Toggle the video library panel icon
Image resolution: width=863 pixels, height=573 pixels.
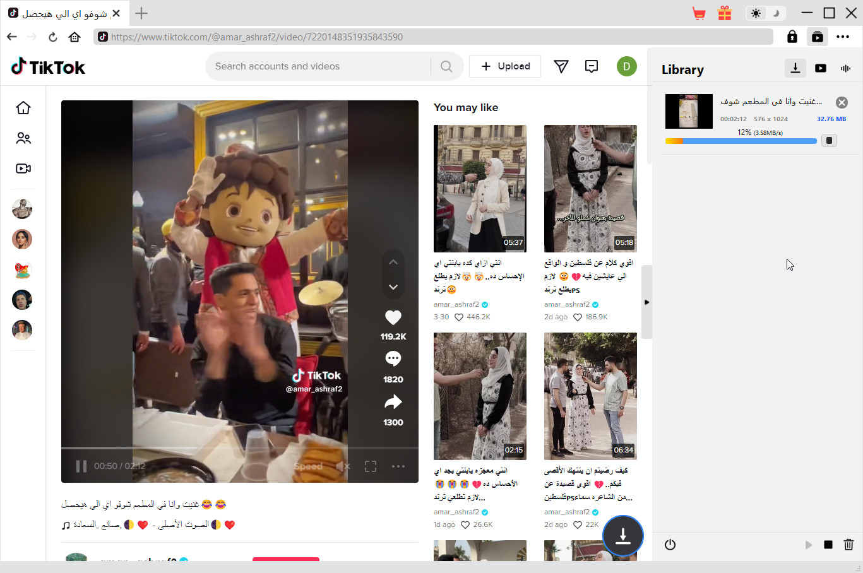(x=818, y=37)
